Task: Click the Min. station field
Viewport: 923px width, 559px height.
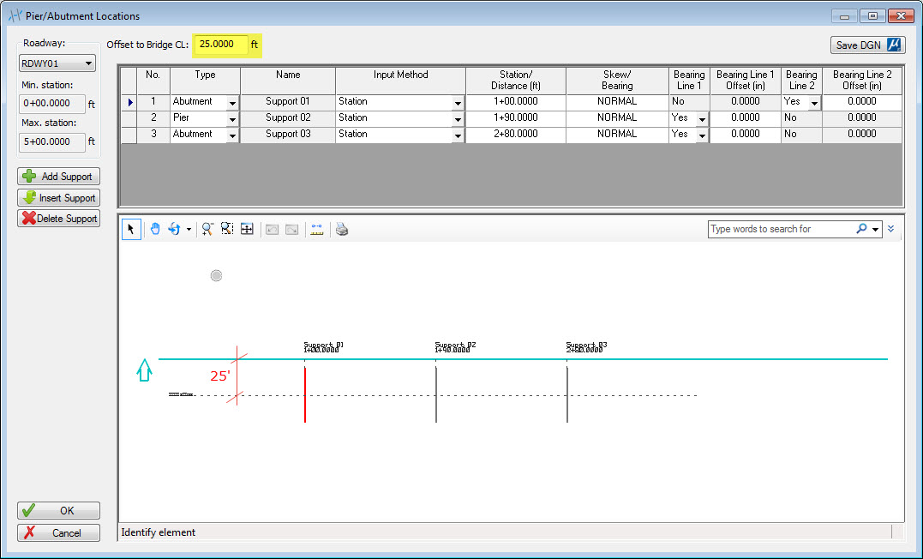Action: (x=52, y=103)
